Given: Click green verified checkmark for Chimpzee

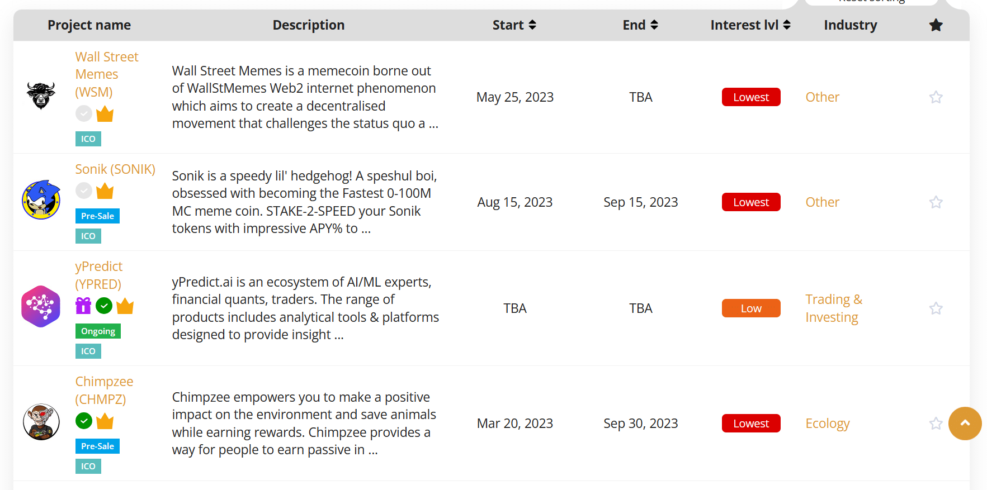Looking at the screenshot, I should click(x=84, y=421).
